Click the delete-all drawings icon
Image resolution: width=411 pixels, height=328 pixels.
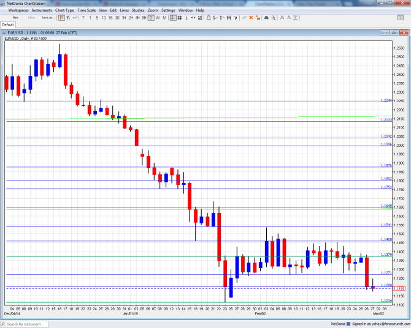pos(258,18)
